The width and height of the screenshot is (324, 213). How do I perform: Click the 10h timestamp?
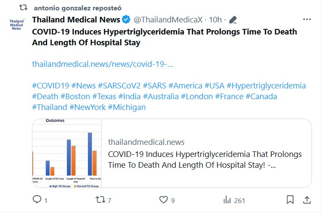pyautogui.click(x=215, y=20)
